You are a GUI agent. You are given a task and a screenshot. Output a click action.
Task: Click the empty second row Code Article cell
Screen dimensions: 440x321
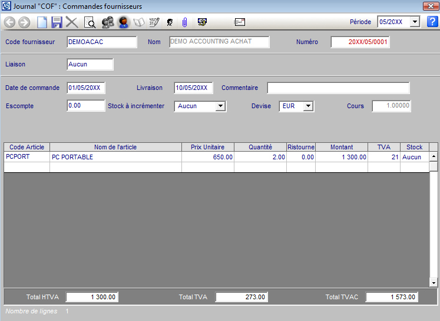[x=27, y=167]
